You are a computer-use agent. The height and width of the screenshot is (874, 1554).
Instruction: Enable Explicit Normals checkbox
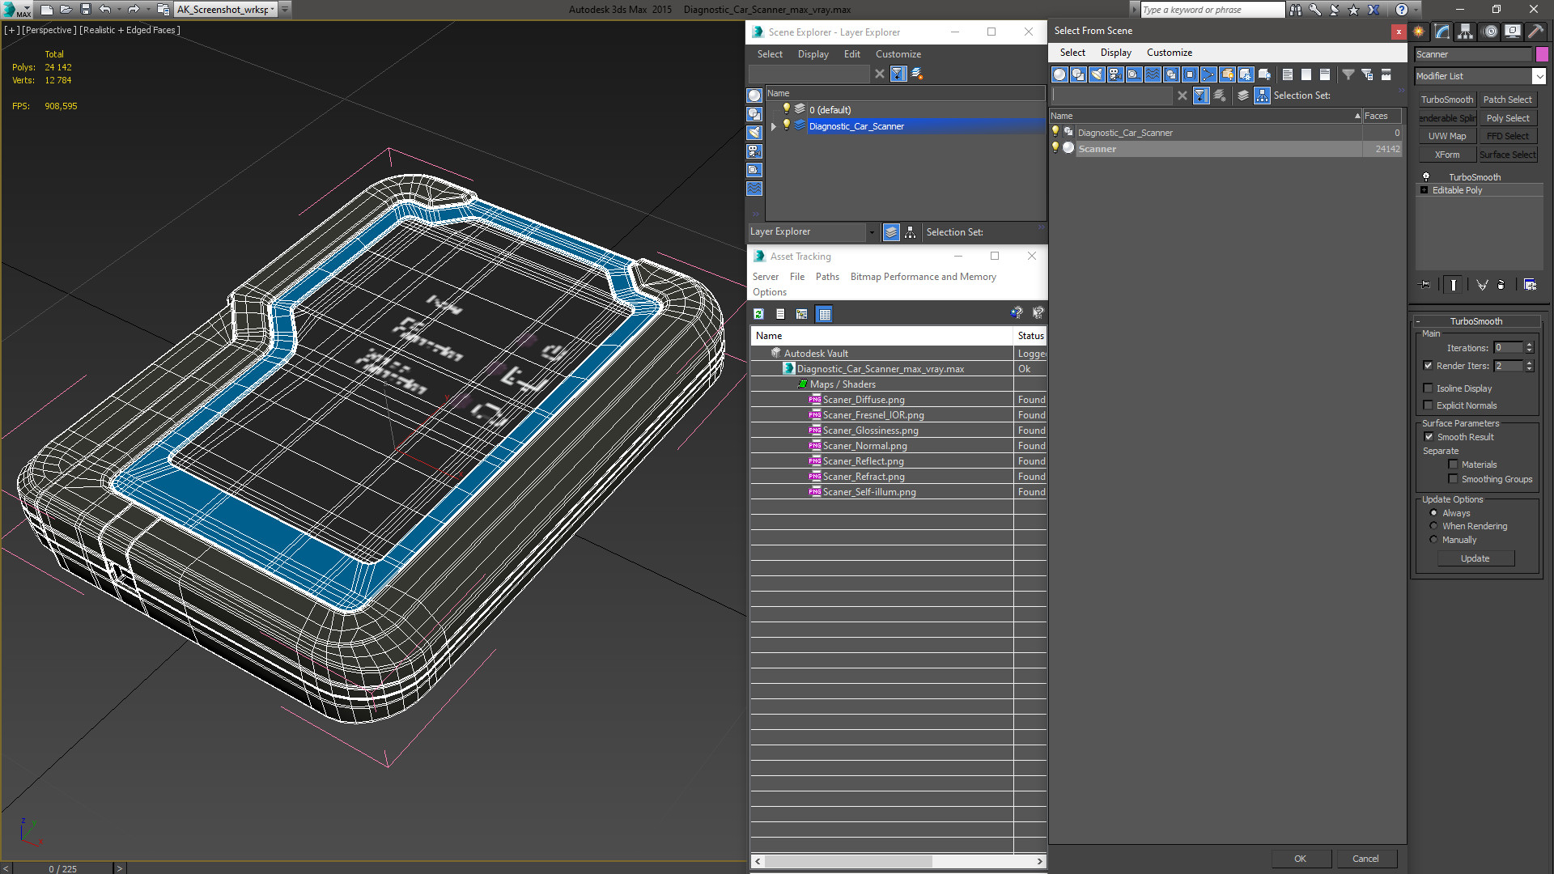[x=1429, y=405]
